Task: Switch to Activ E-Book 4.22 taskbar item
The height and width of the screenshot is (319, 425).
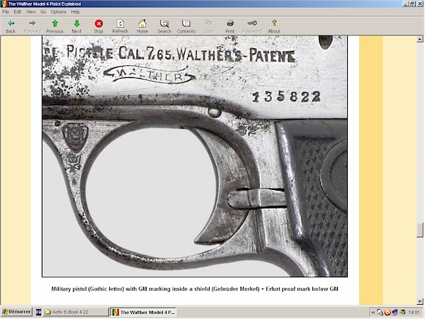Action: point(76,312)
